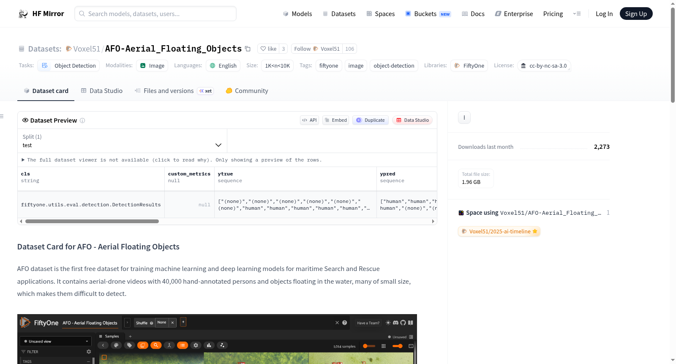Select the Image modality tag
This screenshot has width=676, height=364.
tap(152, 66)
